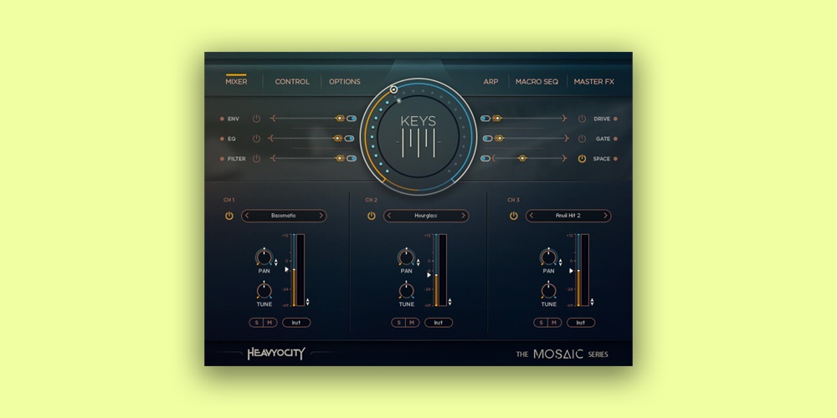
Task: Open the MASTER FX tab
Action: coord(593,82)
